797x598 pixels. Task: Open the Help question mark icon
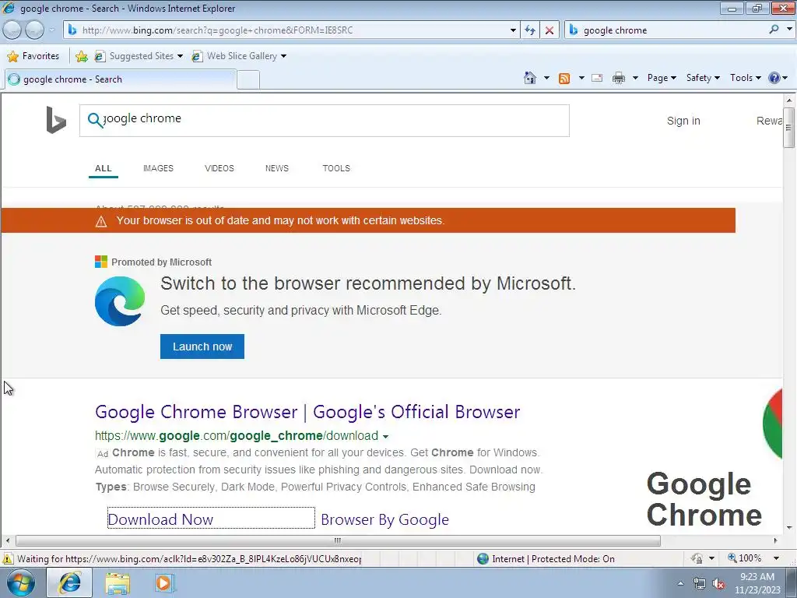pyautogui.click(x=774, y=78)
